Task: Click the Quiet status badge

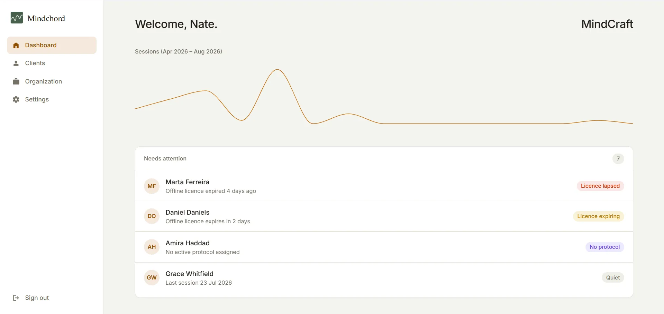Action: pos(613,278)
